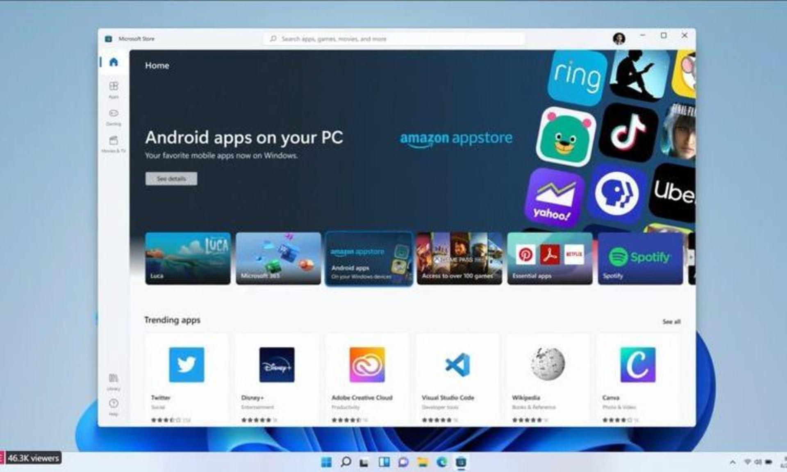Launch Microsoft Edge from the taskbar

[442, 462]
